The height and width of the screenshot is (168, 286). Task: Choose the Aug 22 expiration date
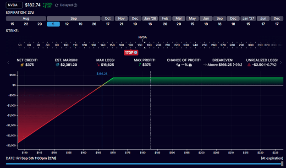[26, 24]
